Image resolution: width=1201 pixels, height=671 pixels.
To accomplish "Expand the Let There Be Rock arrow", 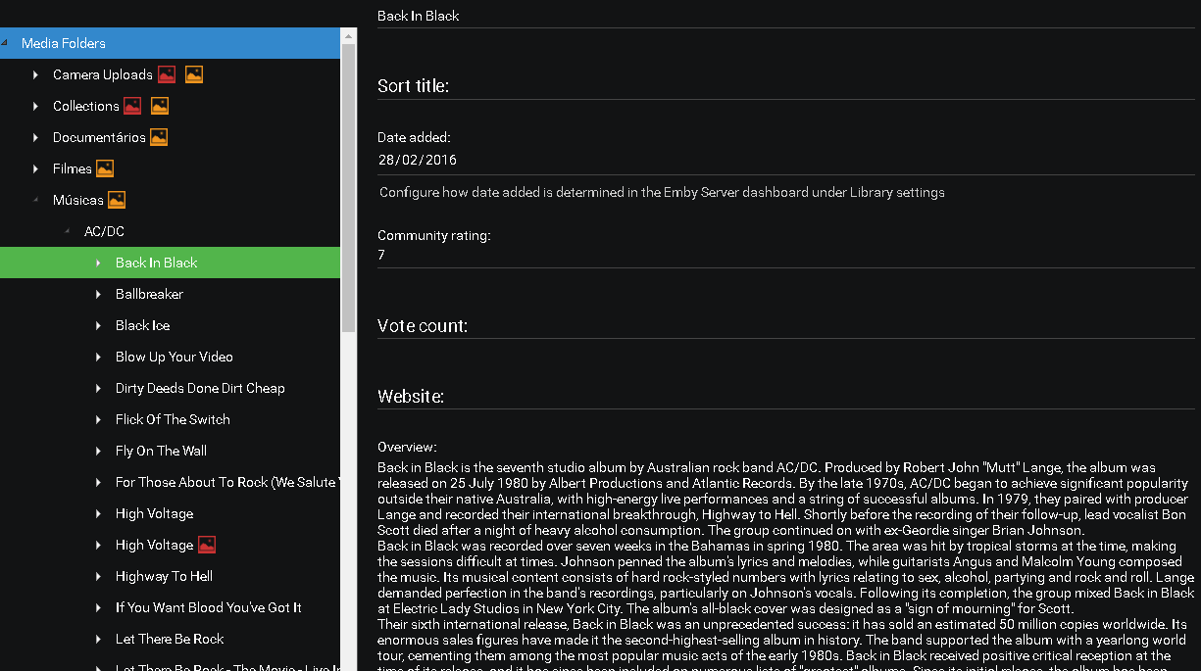I will tap(98, 639).
